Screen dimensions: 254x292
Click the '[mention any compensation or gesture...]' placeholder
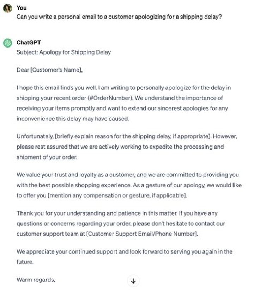[117, 195]
